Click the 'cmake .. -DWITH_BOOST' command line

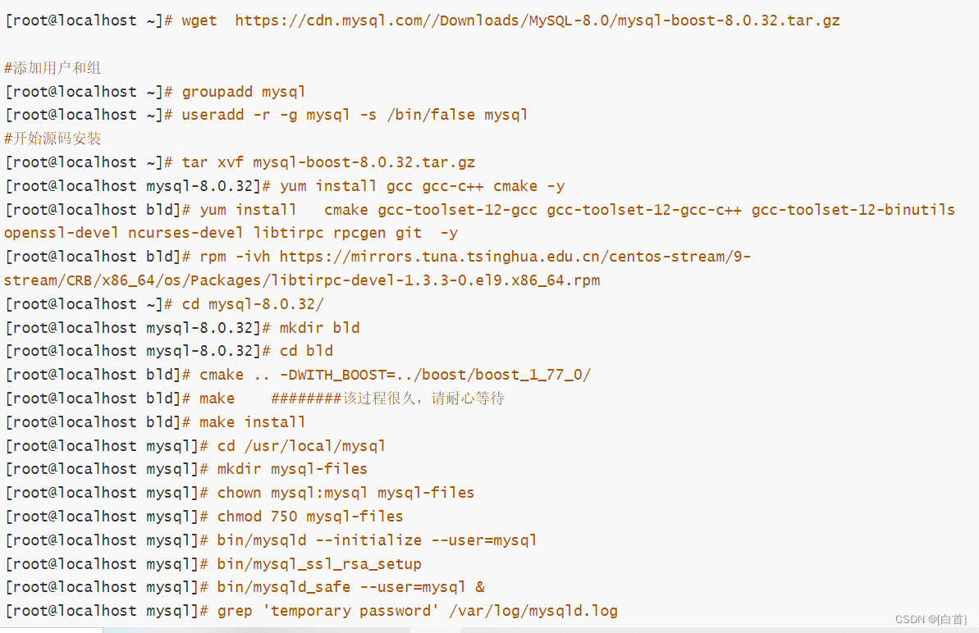pyautogui.click(x=298, y=375)
